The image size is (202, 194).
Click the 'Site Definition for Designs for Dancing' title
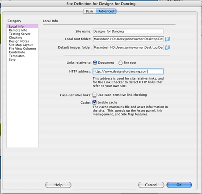(x=101, y=4)
